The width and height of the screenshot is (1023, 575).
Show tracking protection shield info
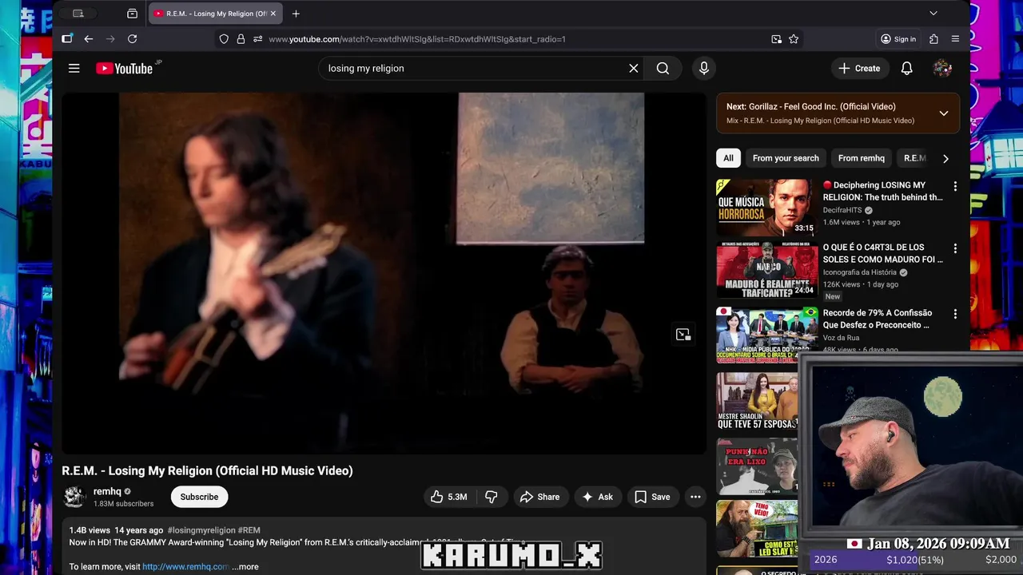(224, 39)
